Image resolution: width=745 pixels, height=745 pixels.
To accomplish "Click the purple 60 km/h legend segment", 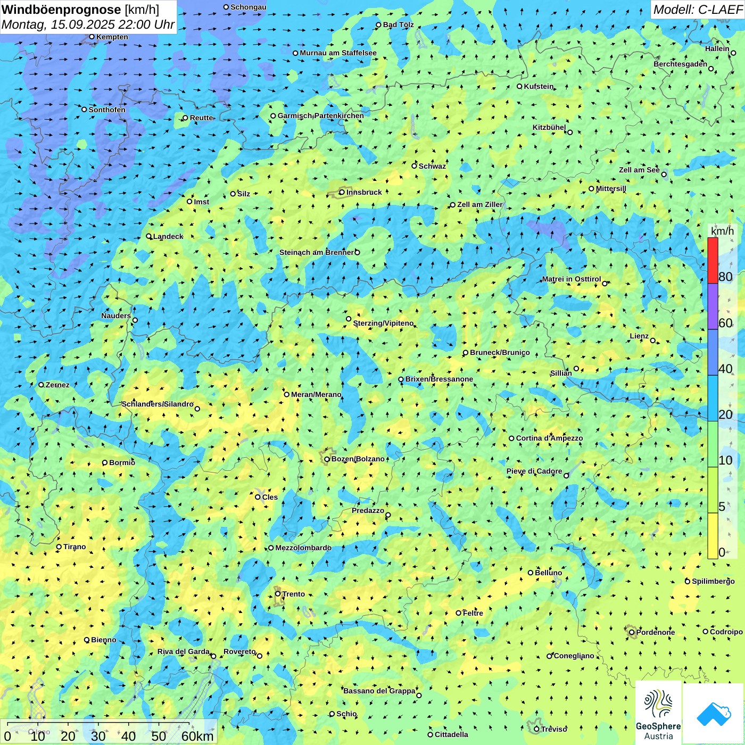I will click(x=713, y=307).
